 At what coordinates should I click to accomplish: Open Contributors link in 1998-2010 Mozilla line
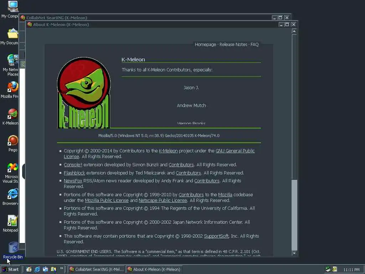click(x=191, y=194)
